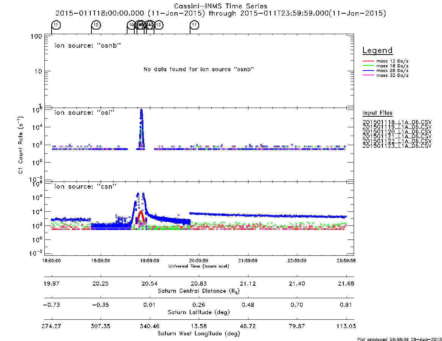Click the 'Universal Time (hours scet)' axis label
The width and height of the screenshot is (442, 341).
[199, 266]
